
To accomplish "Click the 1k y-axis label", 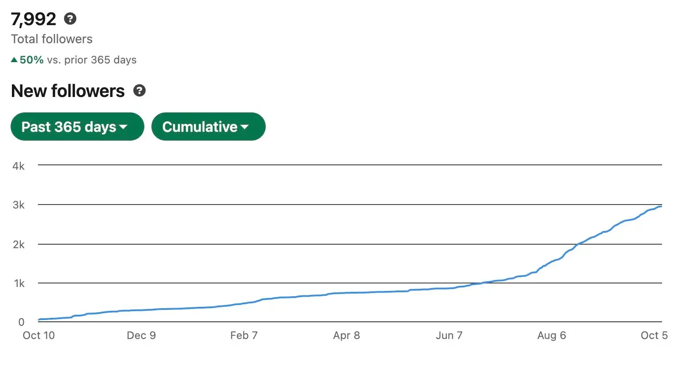I will [19, 283].
